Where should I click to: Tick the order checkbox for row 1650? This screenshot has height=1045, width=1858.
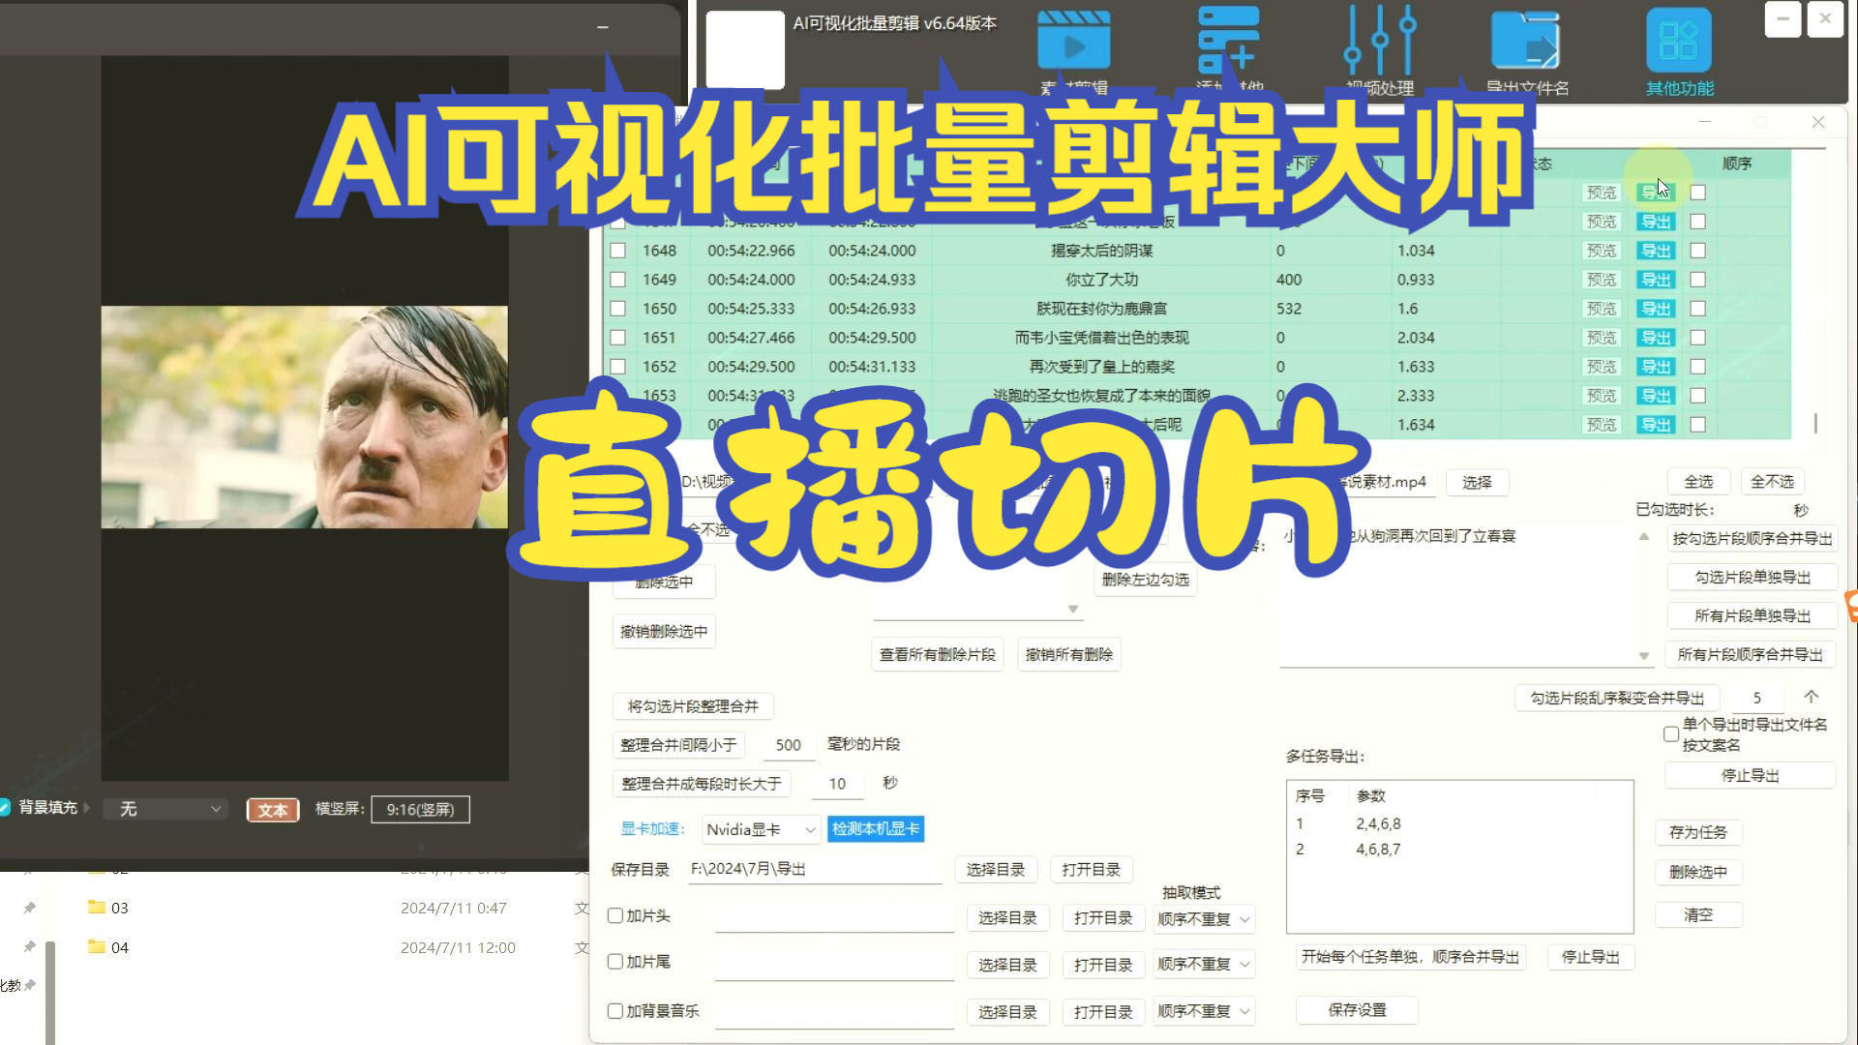pos(1697,309)
